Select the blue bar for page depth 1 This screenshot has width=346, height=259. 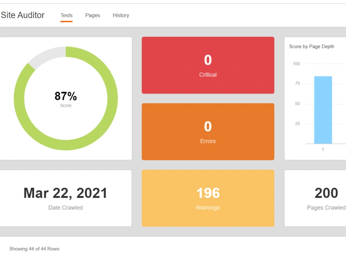pos(323,110)
